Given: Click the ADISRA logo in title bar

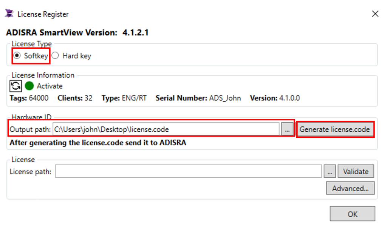Looking at the screenshot, I should (x=9, y=14).
